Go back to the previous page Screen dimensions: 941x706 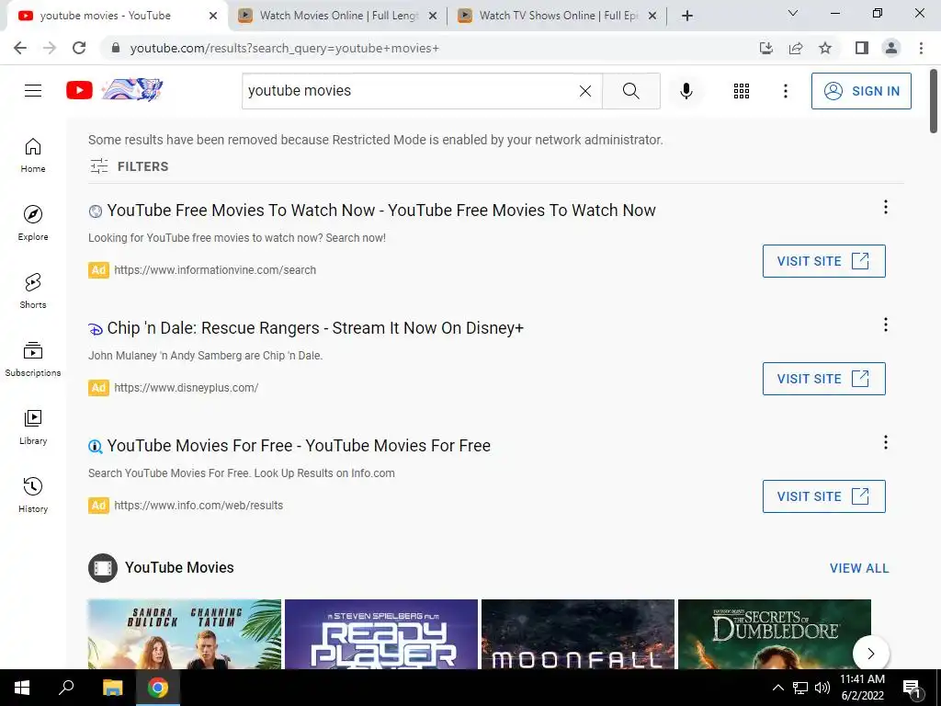[20, 48]
